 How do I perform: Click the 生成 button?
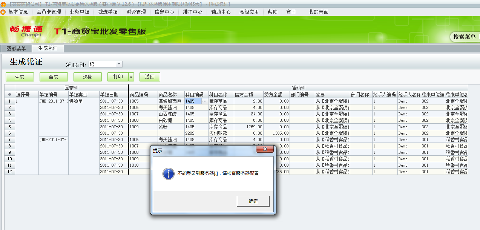pos(20,77)
